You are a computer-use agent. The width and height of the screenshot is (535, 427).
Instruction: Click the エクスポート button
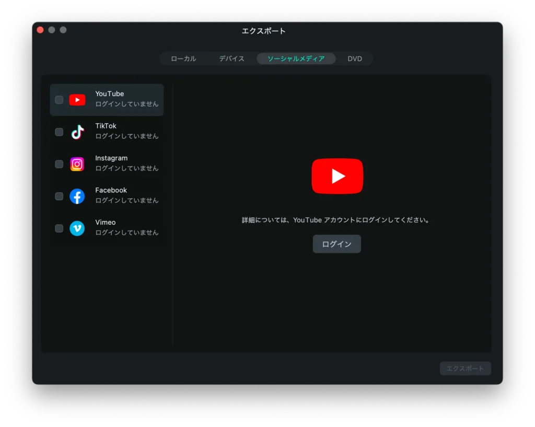(464, 368)
